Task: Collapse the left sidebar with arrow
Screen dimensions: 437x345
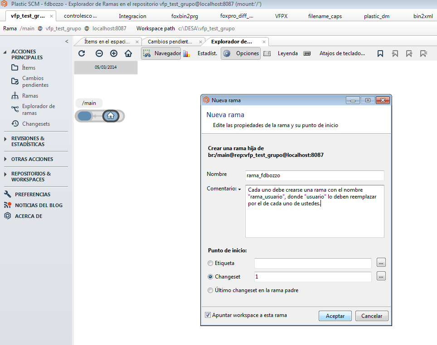Action: (67, 42)
